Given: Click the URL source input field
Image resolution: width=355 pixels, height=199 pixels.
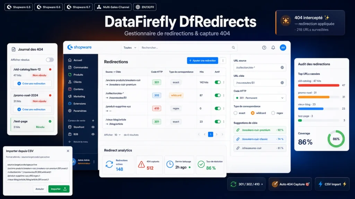Looking at the screenshot, I should pos(260,67).
